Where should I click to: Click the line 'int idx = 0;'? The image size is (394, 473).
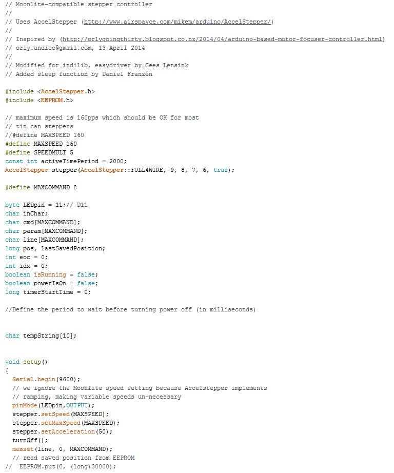coord(27,267)
